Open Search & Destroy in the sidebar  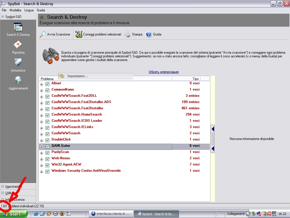click(18, 29)
